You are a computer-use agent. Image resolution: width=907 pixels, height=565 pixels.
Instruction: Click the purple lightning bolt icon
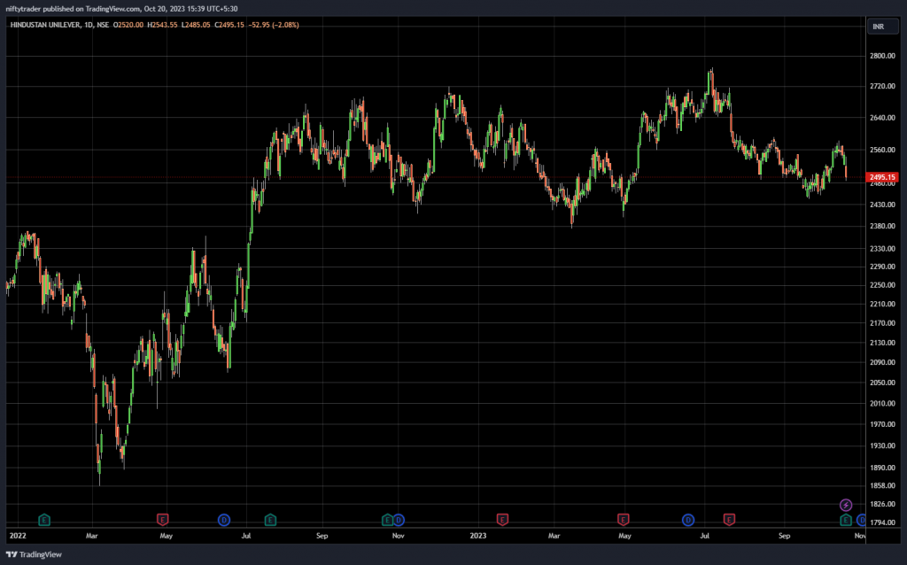point(846,506)
